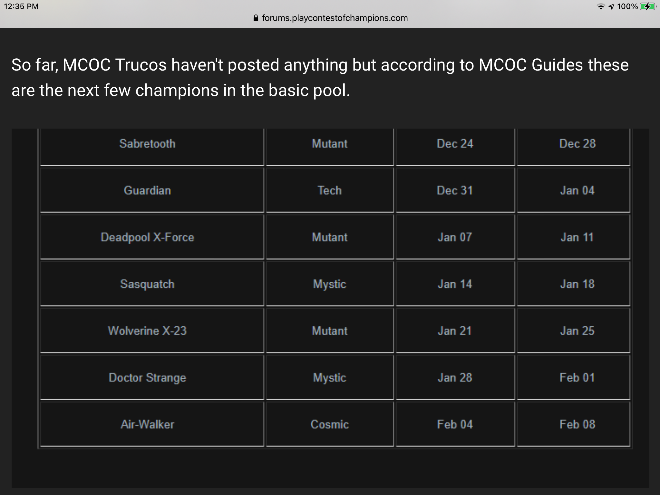Tap the Deadpool X-Force cell
Image resolution: width=660 pixels, height=495 pixels.
[152, 237]
